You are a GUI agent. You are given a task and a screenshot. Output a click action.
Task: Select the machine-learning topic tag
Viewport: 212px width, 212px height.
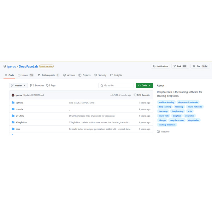pos(166,102)
